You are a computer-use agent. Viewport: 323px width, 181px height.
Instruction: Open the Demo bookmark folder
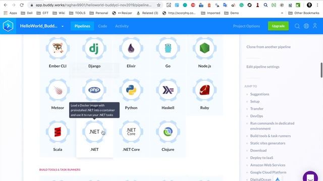(x=232, y=13)
